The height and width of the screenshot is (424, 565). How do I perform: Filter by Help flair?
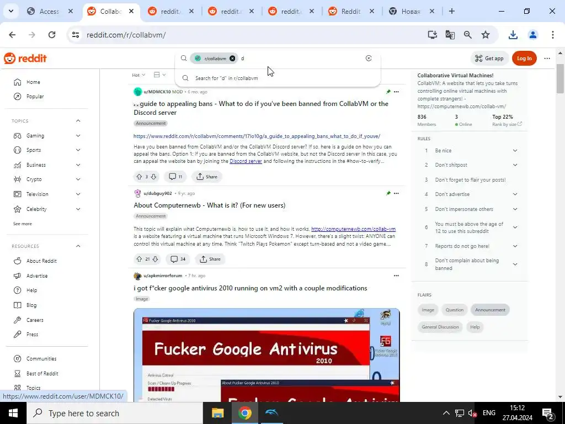tap(475, 327)
